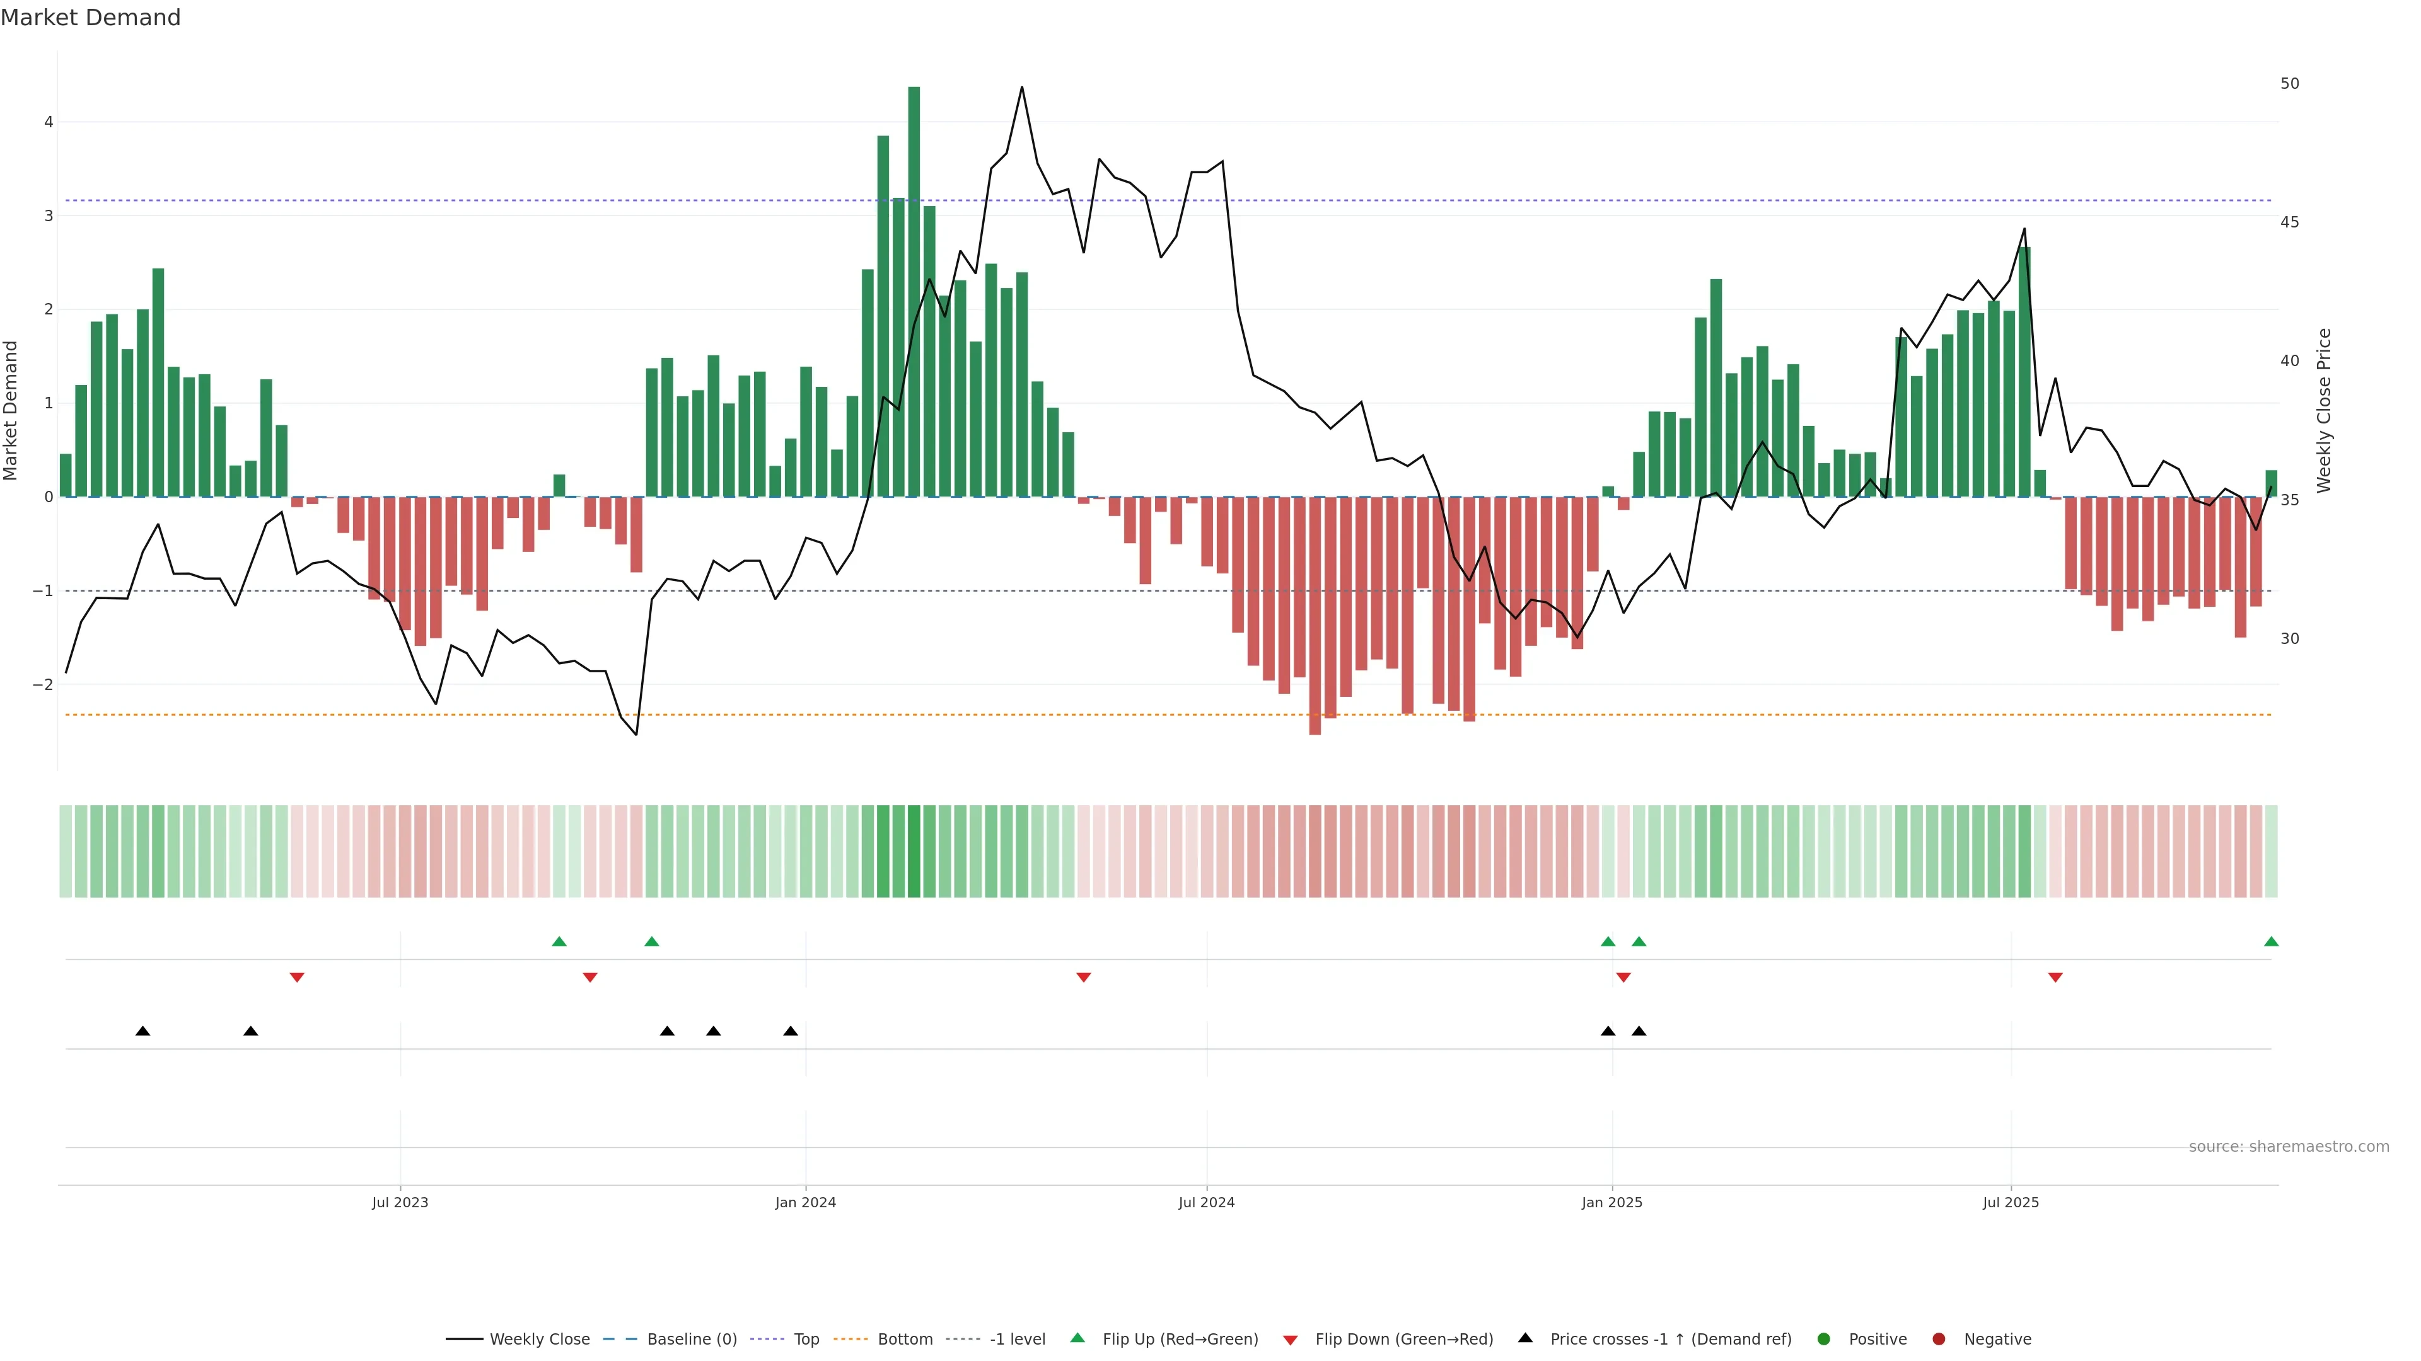Click the red Flip Down marker after Jul 2025

pyautogui.click(x=2055, y=978)
